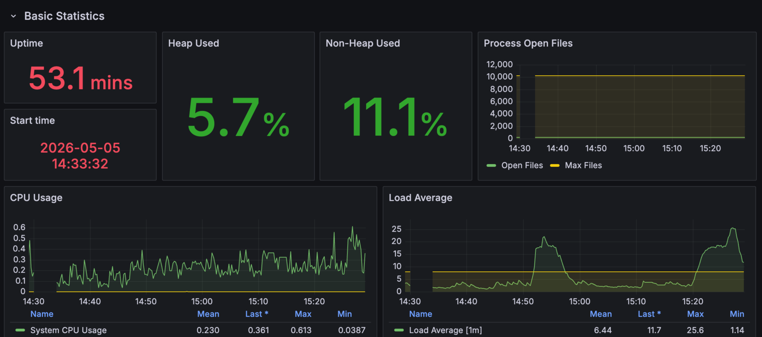The width and height of the screenshot is (762, 337).
Task: Click CPU last value 0.361
Action: pos(258,330)
